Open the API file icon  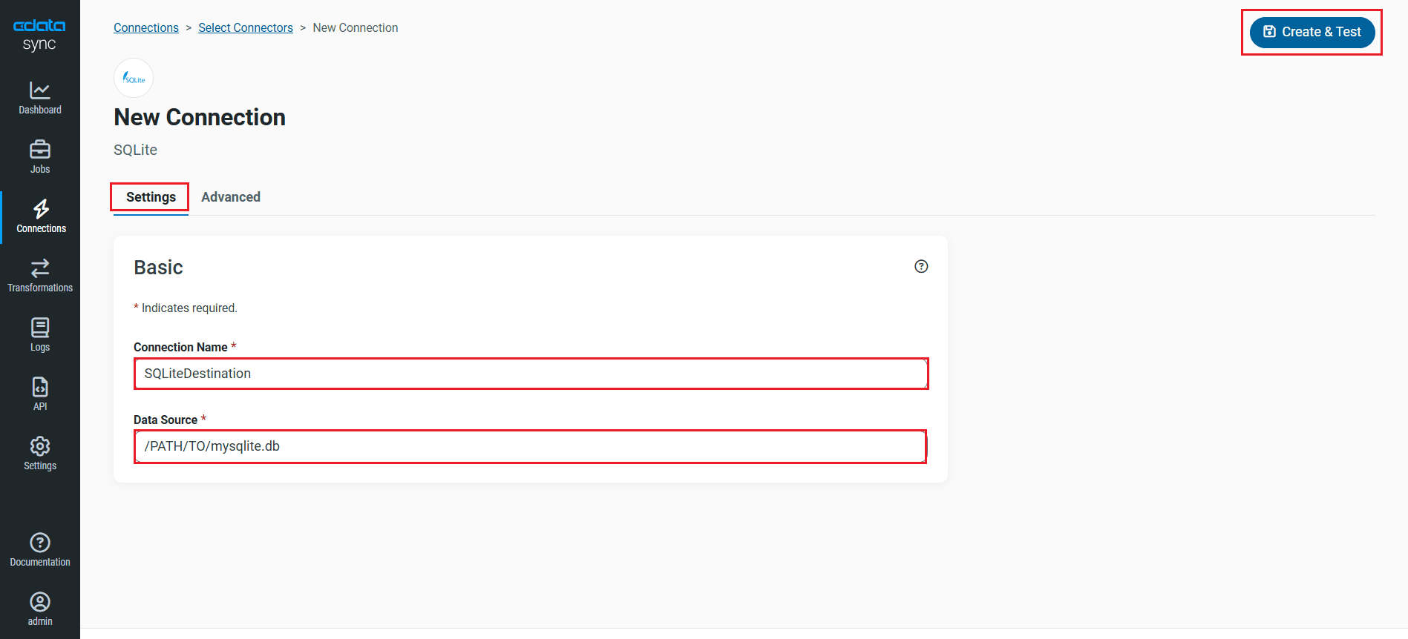point(40,387)
